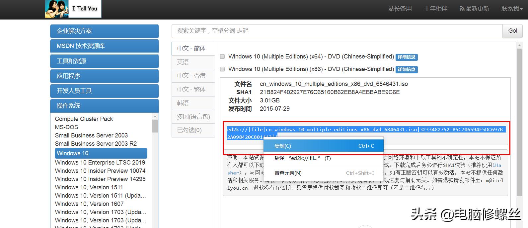Expand the 企业解决方案 panel
The height and width of the screenshot is (228, 528).
click(105, 31)
